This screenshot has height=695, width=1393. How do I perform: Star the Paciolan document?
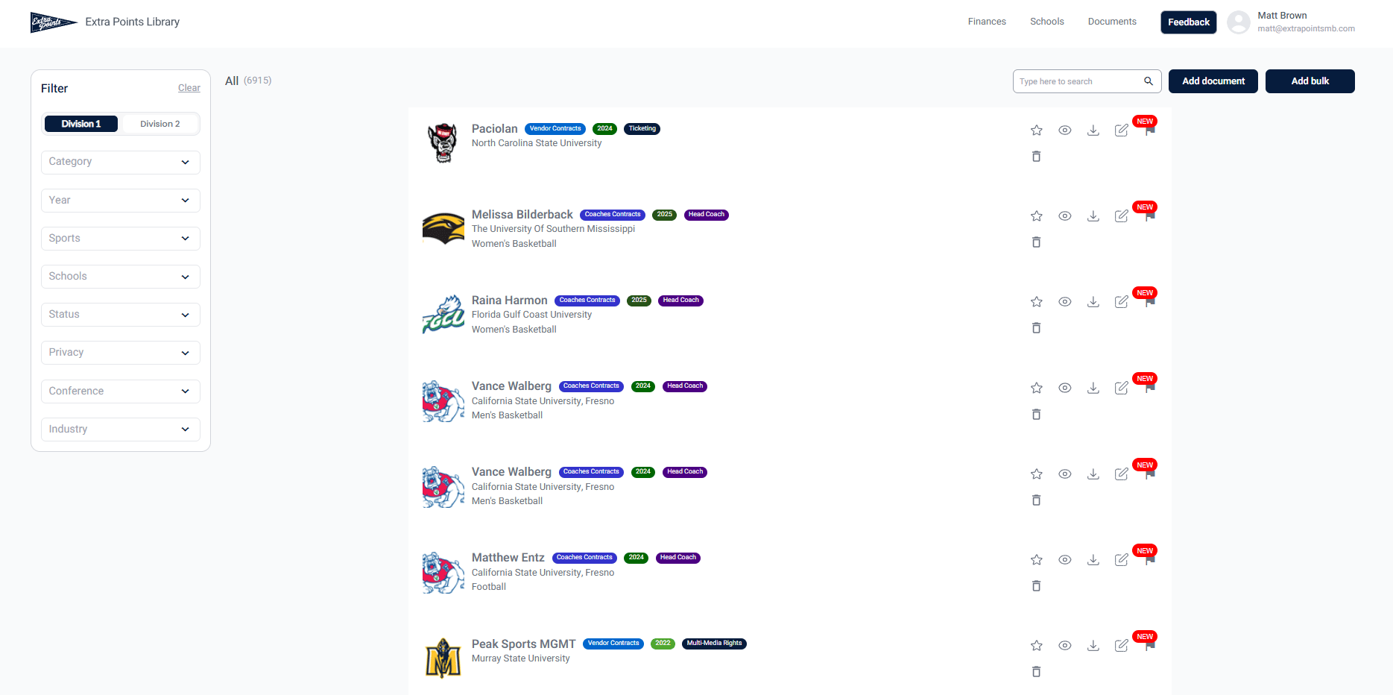click(x=1036, y=130)
